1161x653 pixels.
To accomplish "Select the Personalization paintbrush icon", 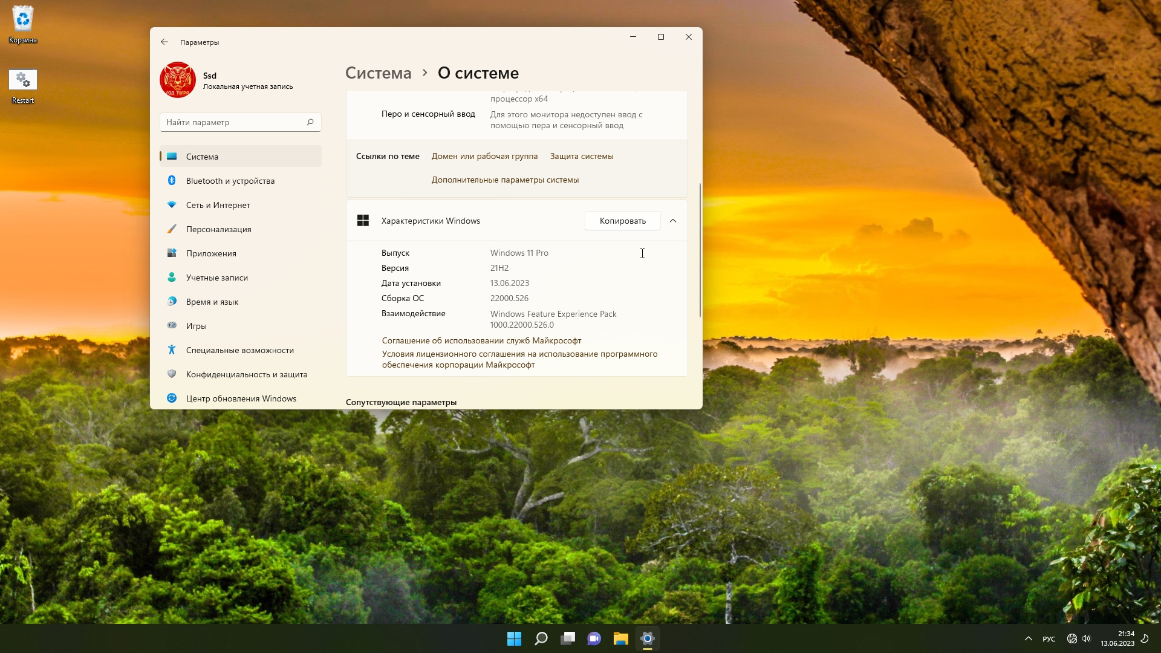I will click(172, 229).
